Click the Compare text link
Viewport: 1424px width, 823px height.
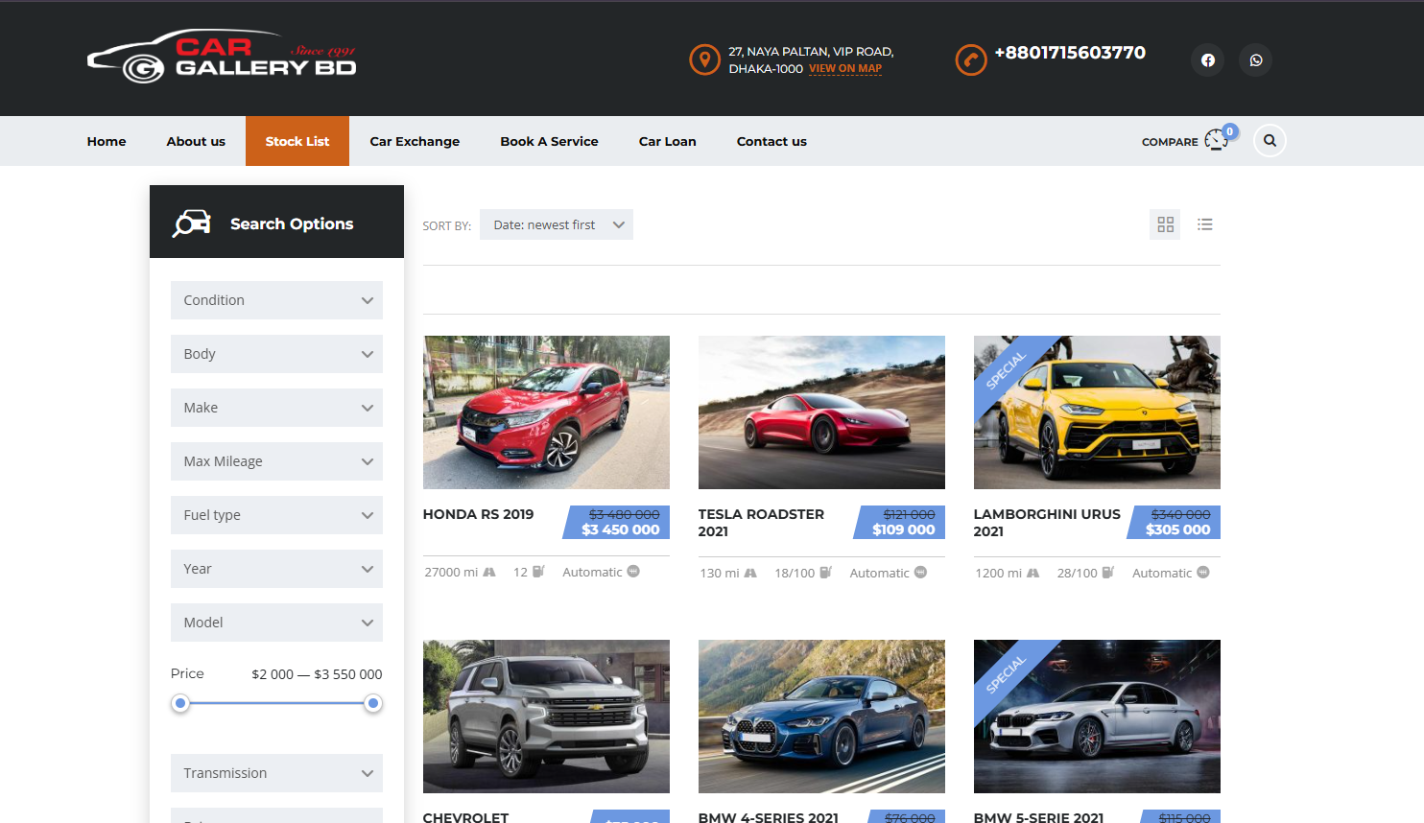point(1170,142)
